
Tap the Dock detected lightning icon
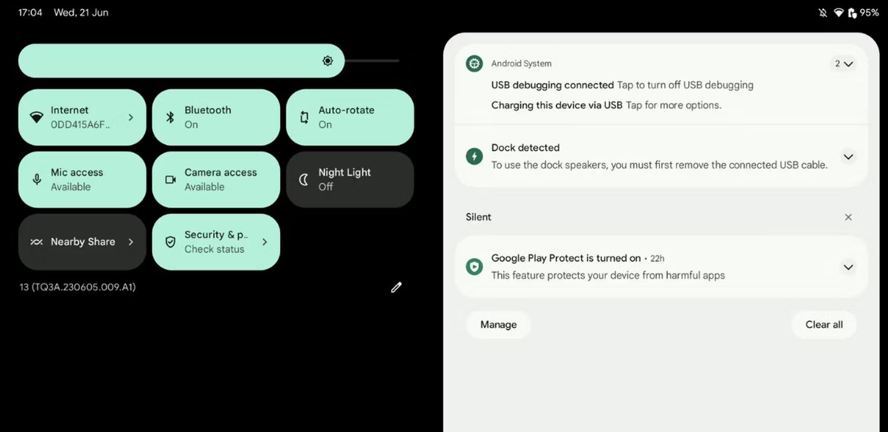point(474,156)
